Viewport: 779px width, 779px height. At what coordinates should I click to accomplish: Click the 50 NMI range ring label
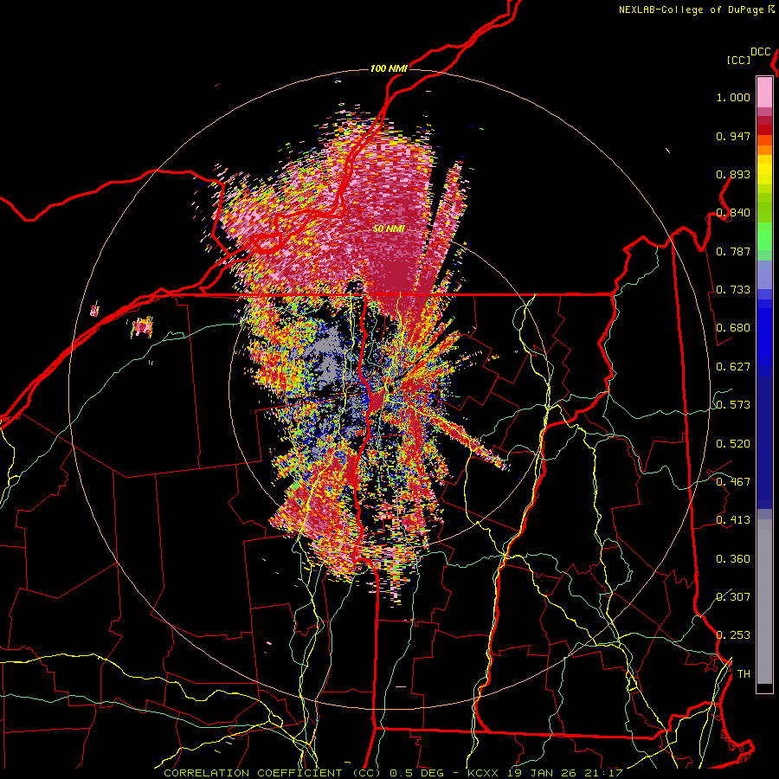(389, 229)
